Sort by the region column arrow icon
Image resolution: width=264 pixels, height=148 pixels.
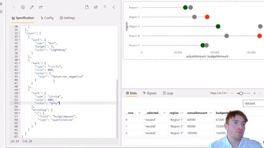coord(182,113)
